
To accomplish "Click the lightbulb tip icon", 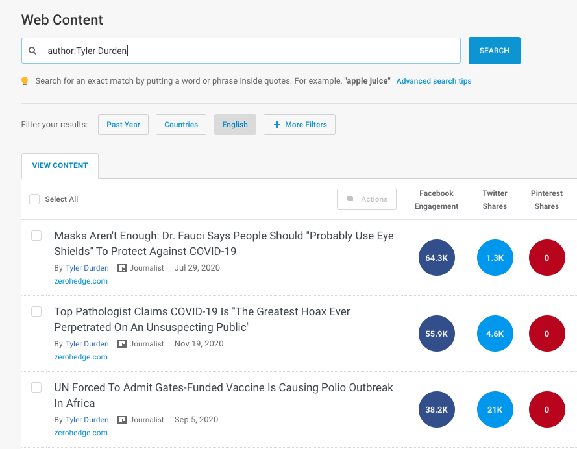I will click(x=25, y=81).
